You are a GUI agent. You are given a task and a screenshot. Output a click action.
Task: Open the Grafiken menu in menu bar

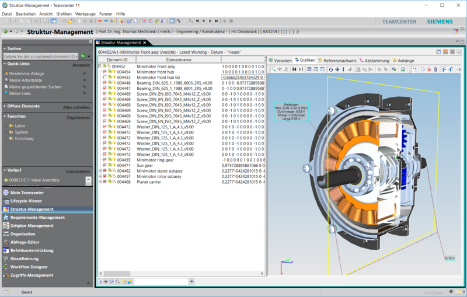point(64,13)
